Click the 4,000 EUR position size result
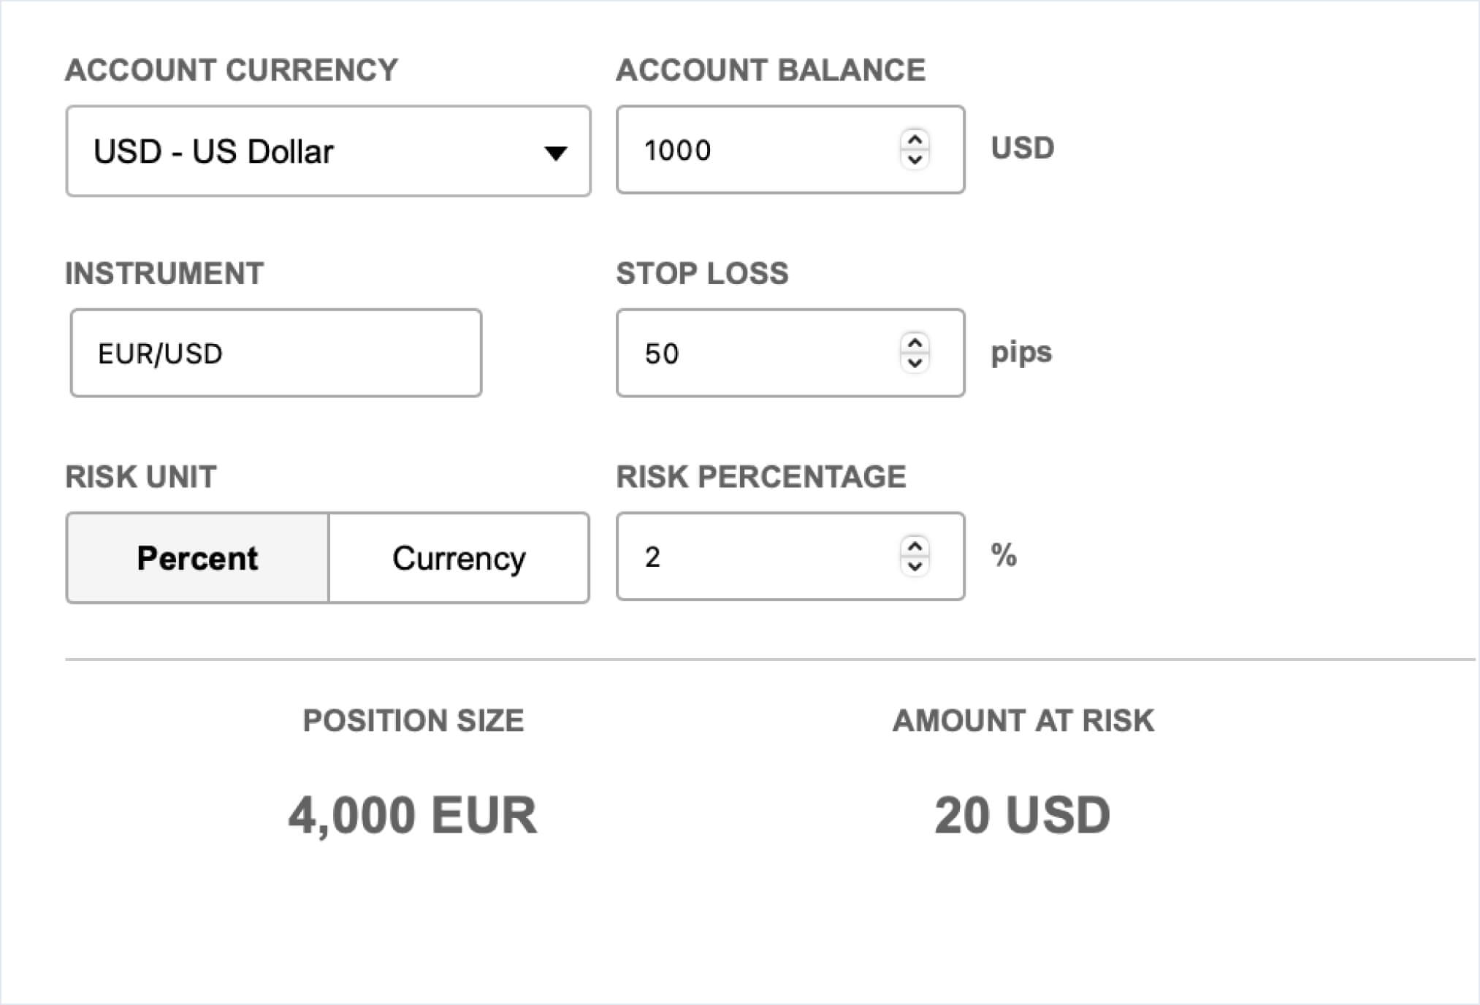The width and height of the screenshot is (1480, 1005). [413, 815]
